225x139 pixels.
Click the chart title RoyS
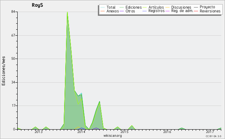[37, 5]
